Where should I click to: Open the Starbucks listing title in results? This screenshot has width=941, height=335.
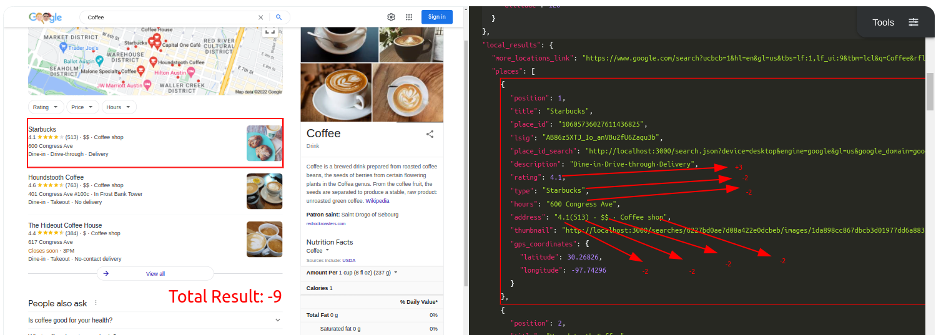pyautogui.click(x=42, y=129)
